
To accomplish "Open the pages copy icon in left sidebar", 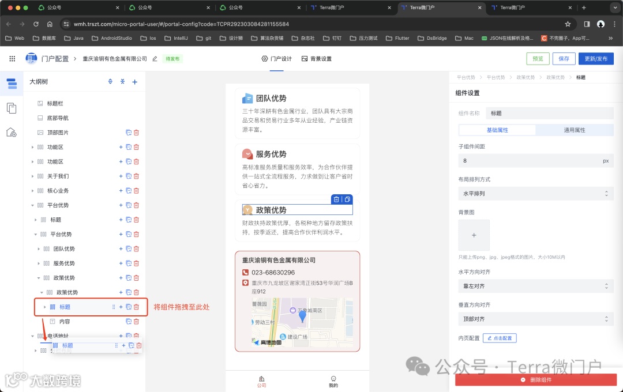I will tap(12, 108).
